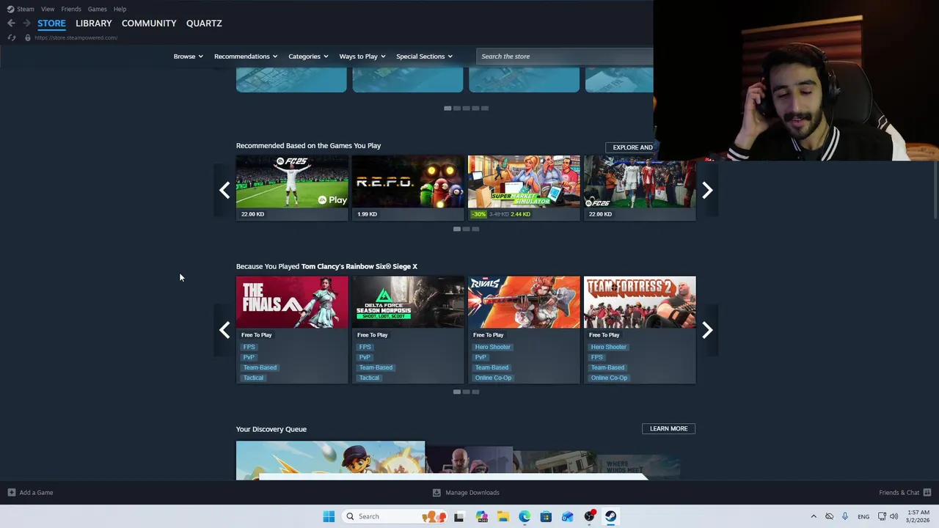Click the Online Co-Op tag under Marvel Rivals

coord(493,378)
